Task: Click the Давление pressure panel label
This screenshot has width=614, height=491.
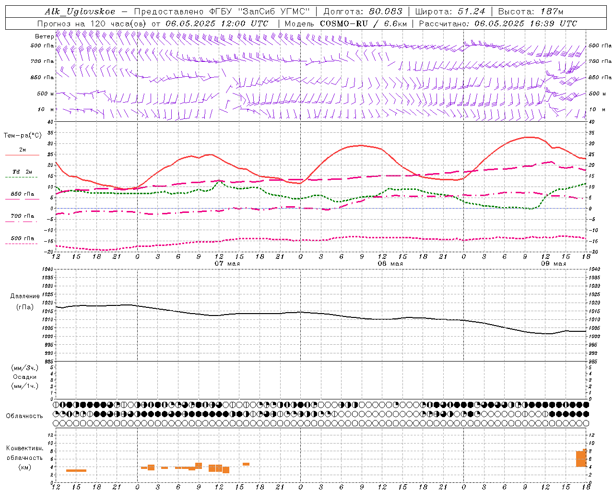Action: click(x=25, y=296)
